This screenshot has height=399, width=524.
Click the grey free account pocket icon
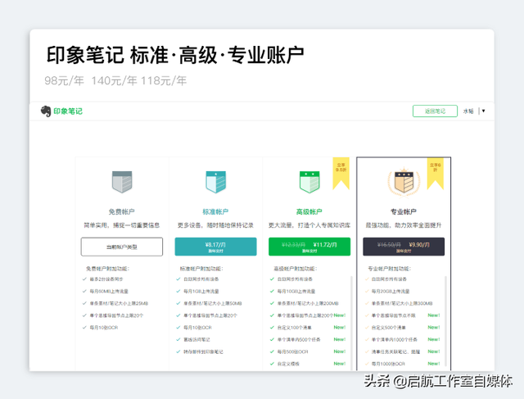pyautogui.click(x=121, y=182)
